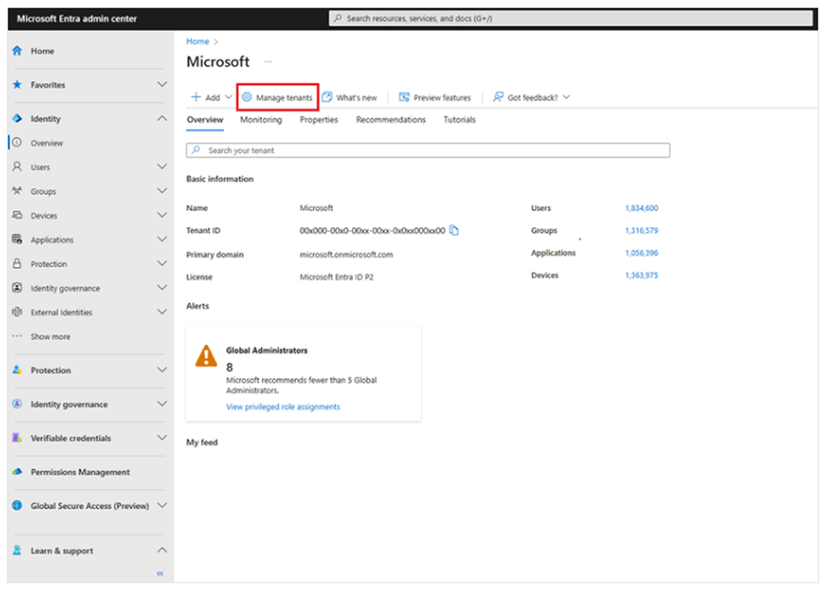Click the Got feedback person icon
826x598 pixels.
click(x=498, y=97)
